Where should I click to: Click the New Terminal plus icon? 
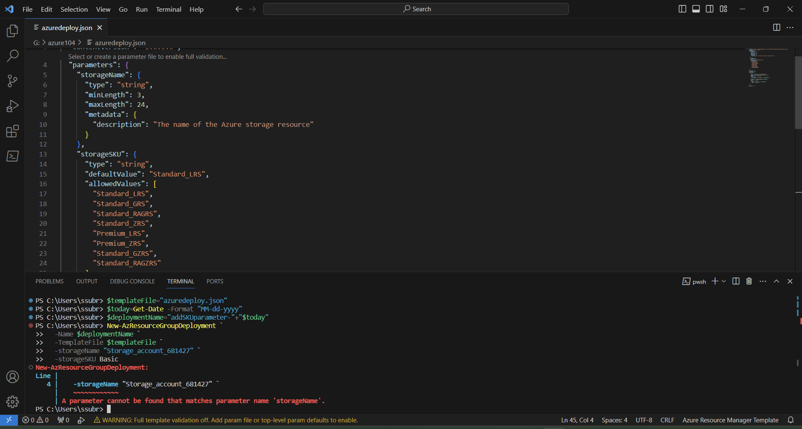pos(715,281)
